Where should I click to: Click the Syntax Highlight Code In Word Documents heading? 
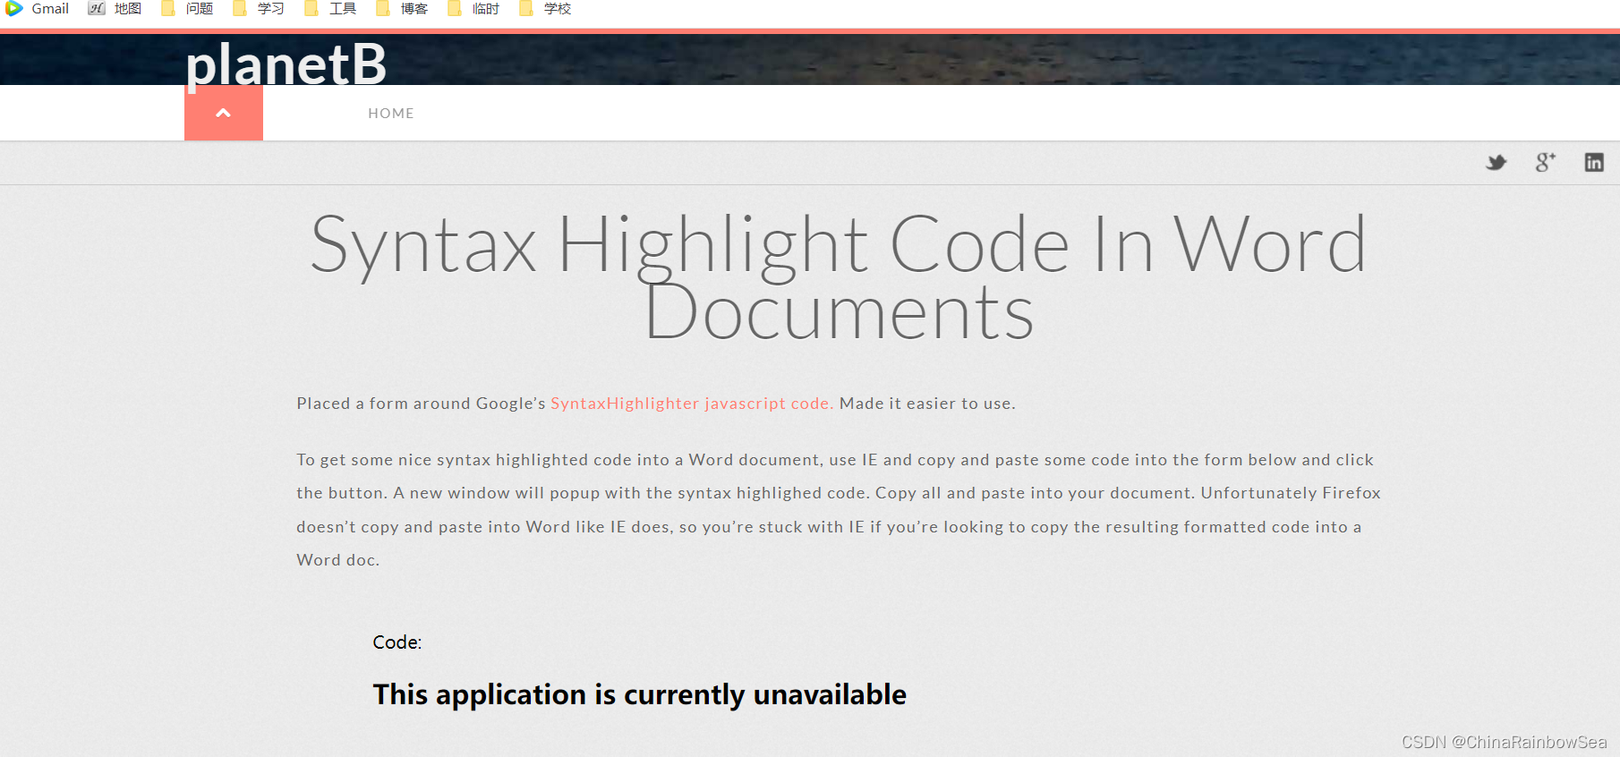[x=839, y=278]
